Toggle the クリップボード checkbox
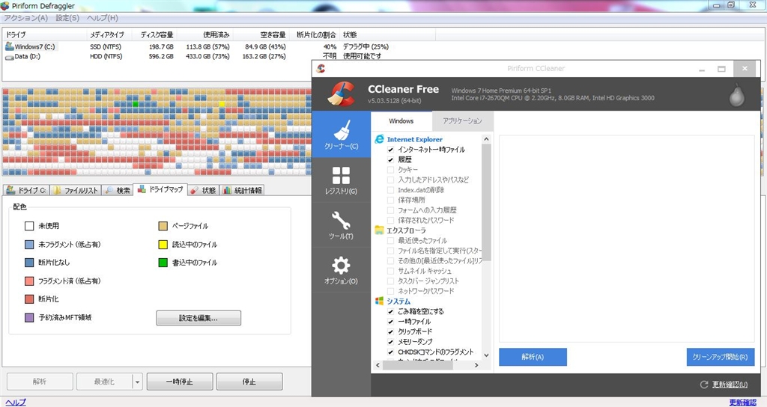Viewport: 767px width, 407px height. click(x=390, y=331)
